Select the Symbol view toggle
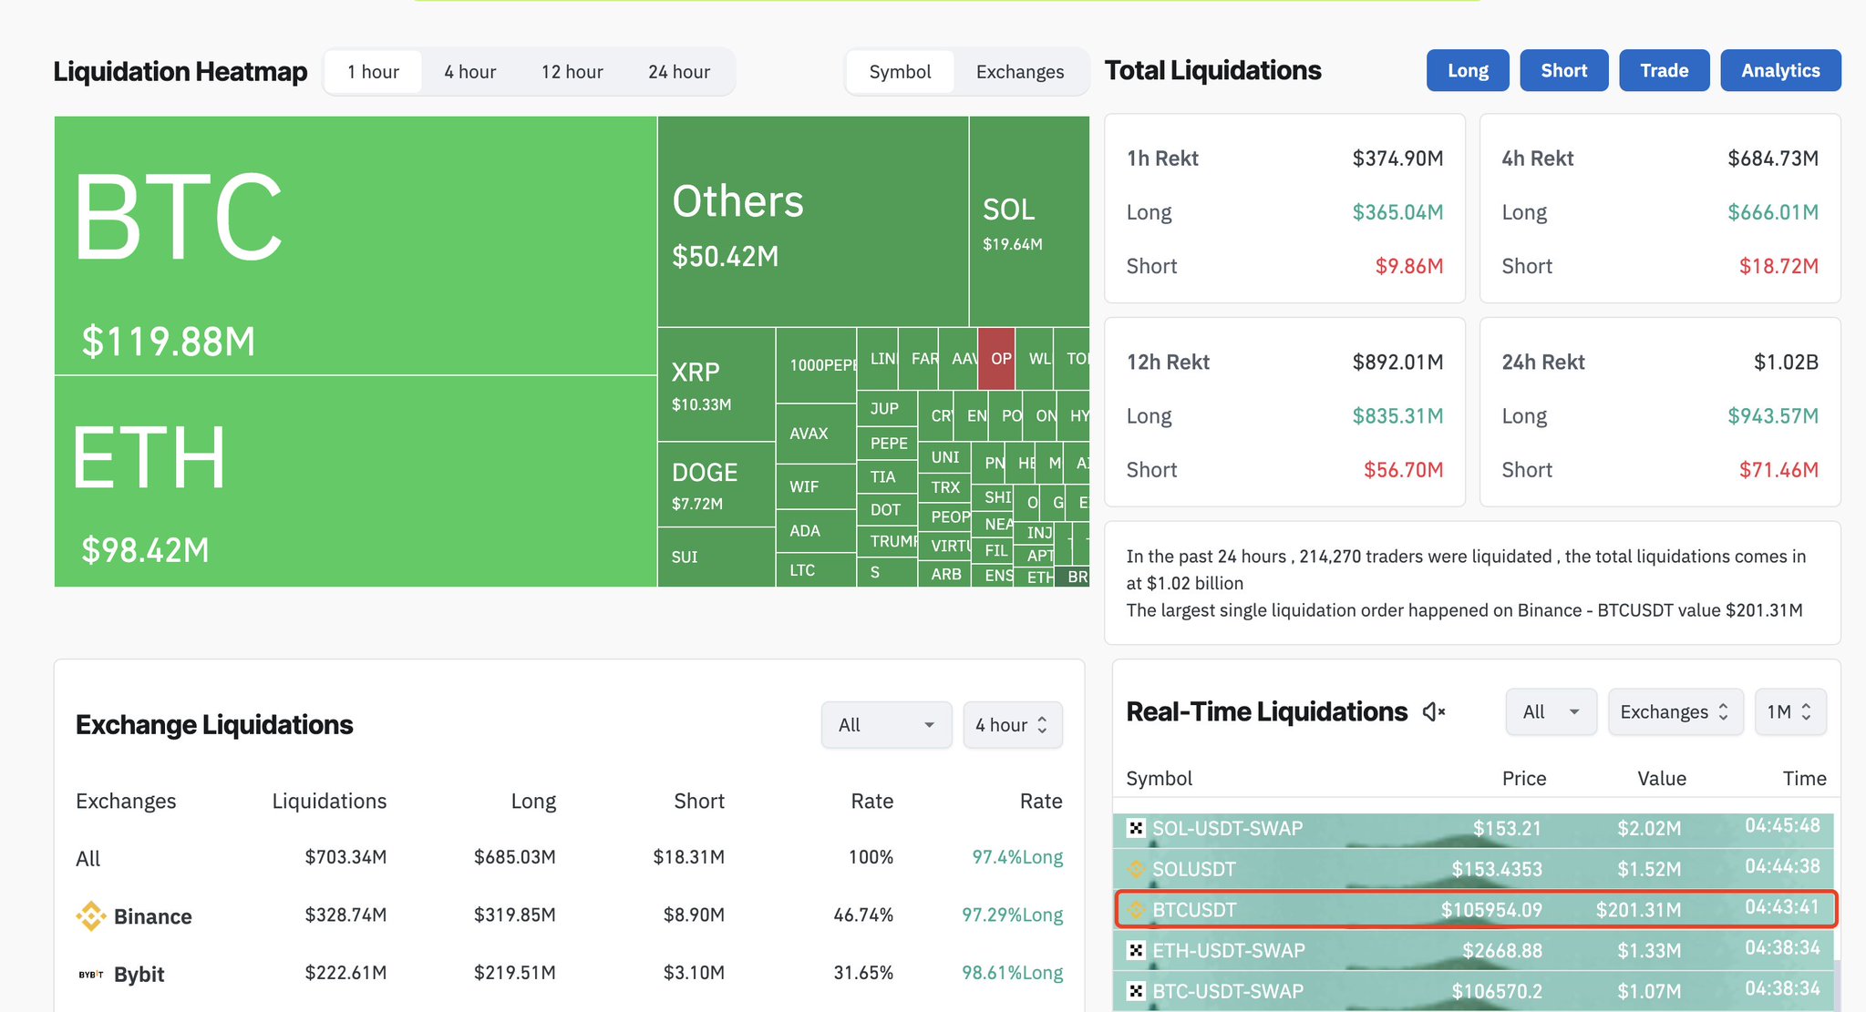Screen dimensions: 1866x1012 [x=901, y=72]
